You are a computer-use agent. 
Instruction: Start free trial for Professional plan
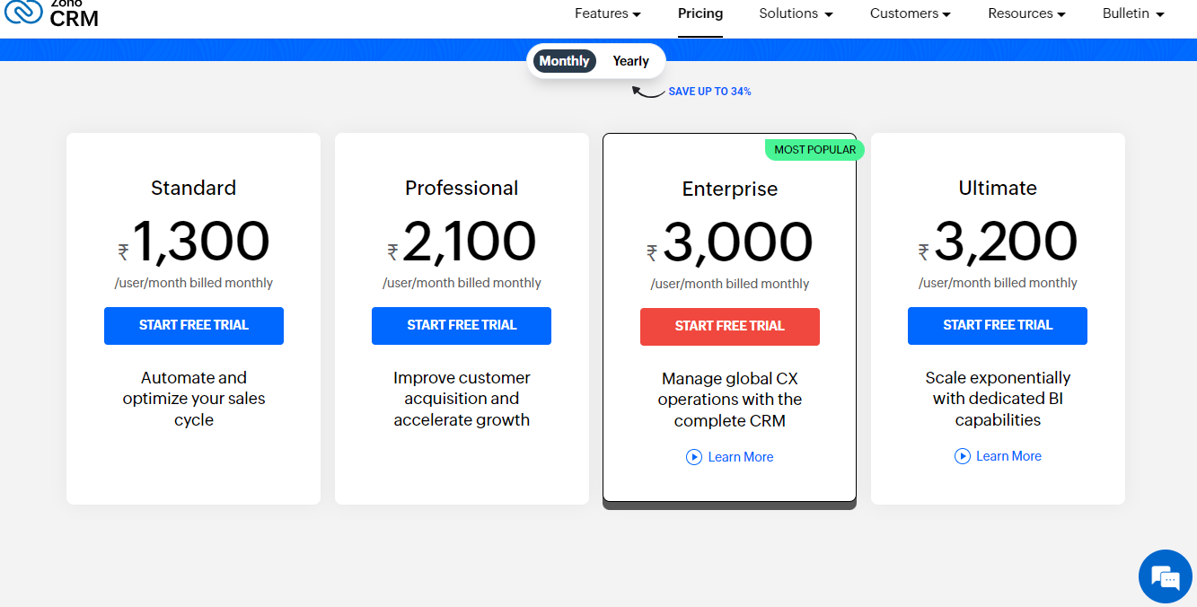point(462,326)
